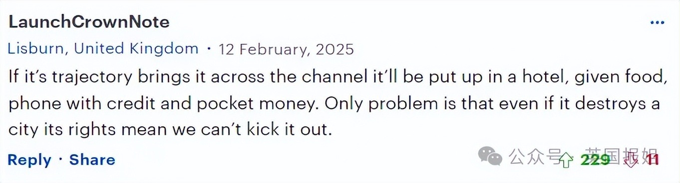This screenshot has height=183, width=680.
Task: Click the line beginning "phone with credit"
Action: pyautogui.click(x=334, y=104)
